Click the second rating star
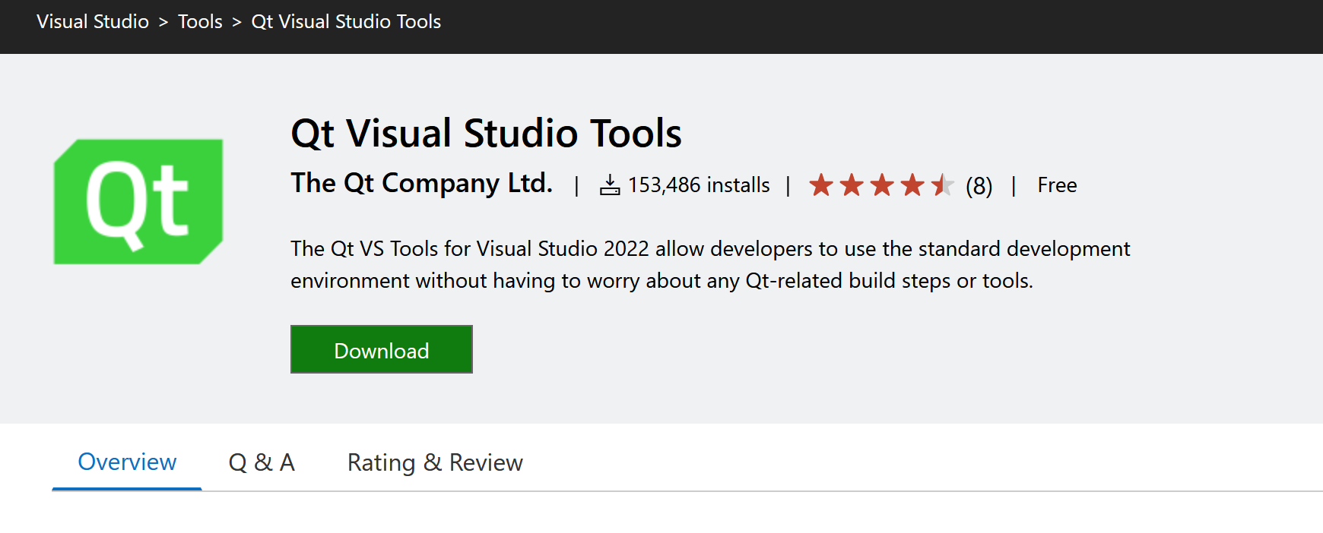The image size is (1323, 533). click(852, 184)
